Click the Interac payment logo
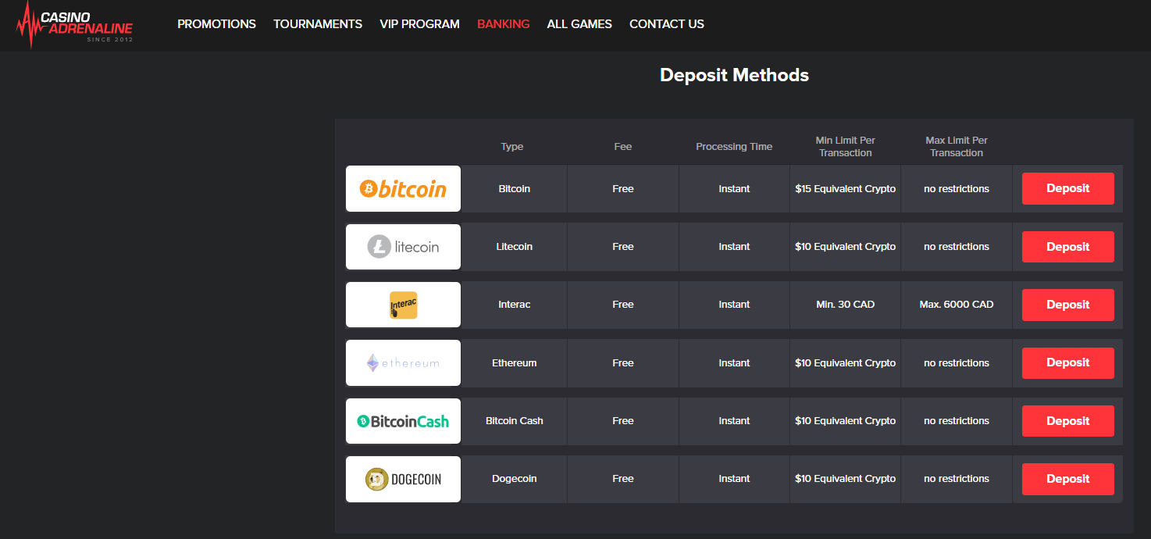Image resolution: width=1151 pixels, height=539 pixels. click(x=403, y=305)
